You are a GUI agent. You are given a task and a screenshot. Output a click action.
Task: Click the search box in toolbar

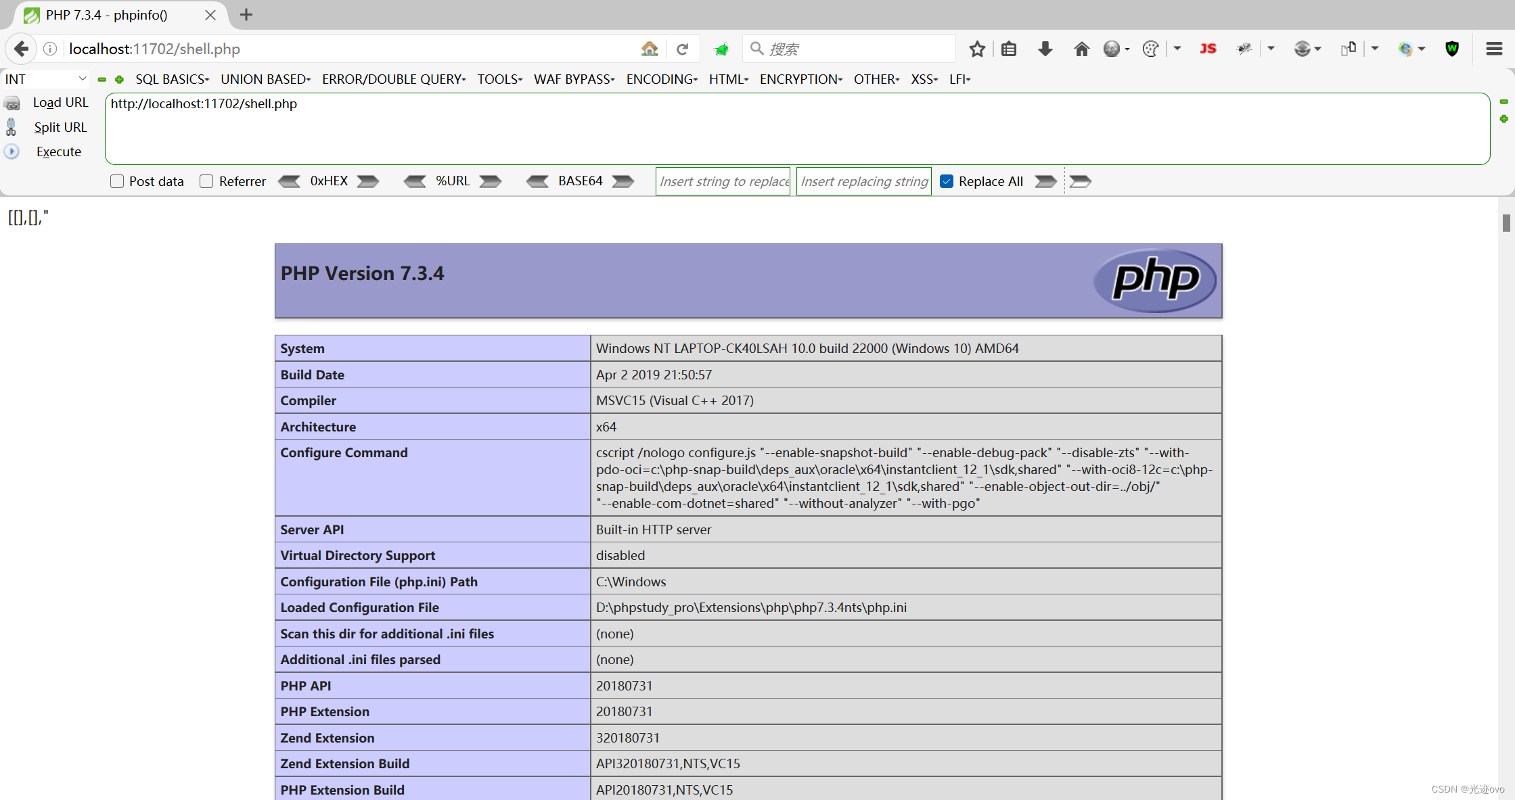click(849, 49)
